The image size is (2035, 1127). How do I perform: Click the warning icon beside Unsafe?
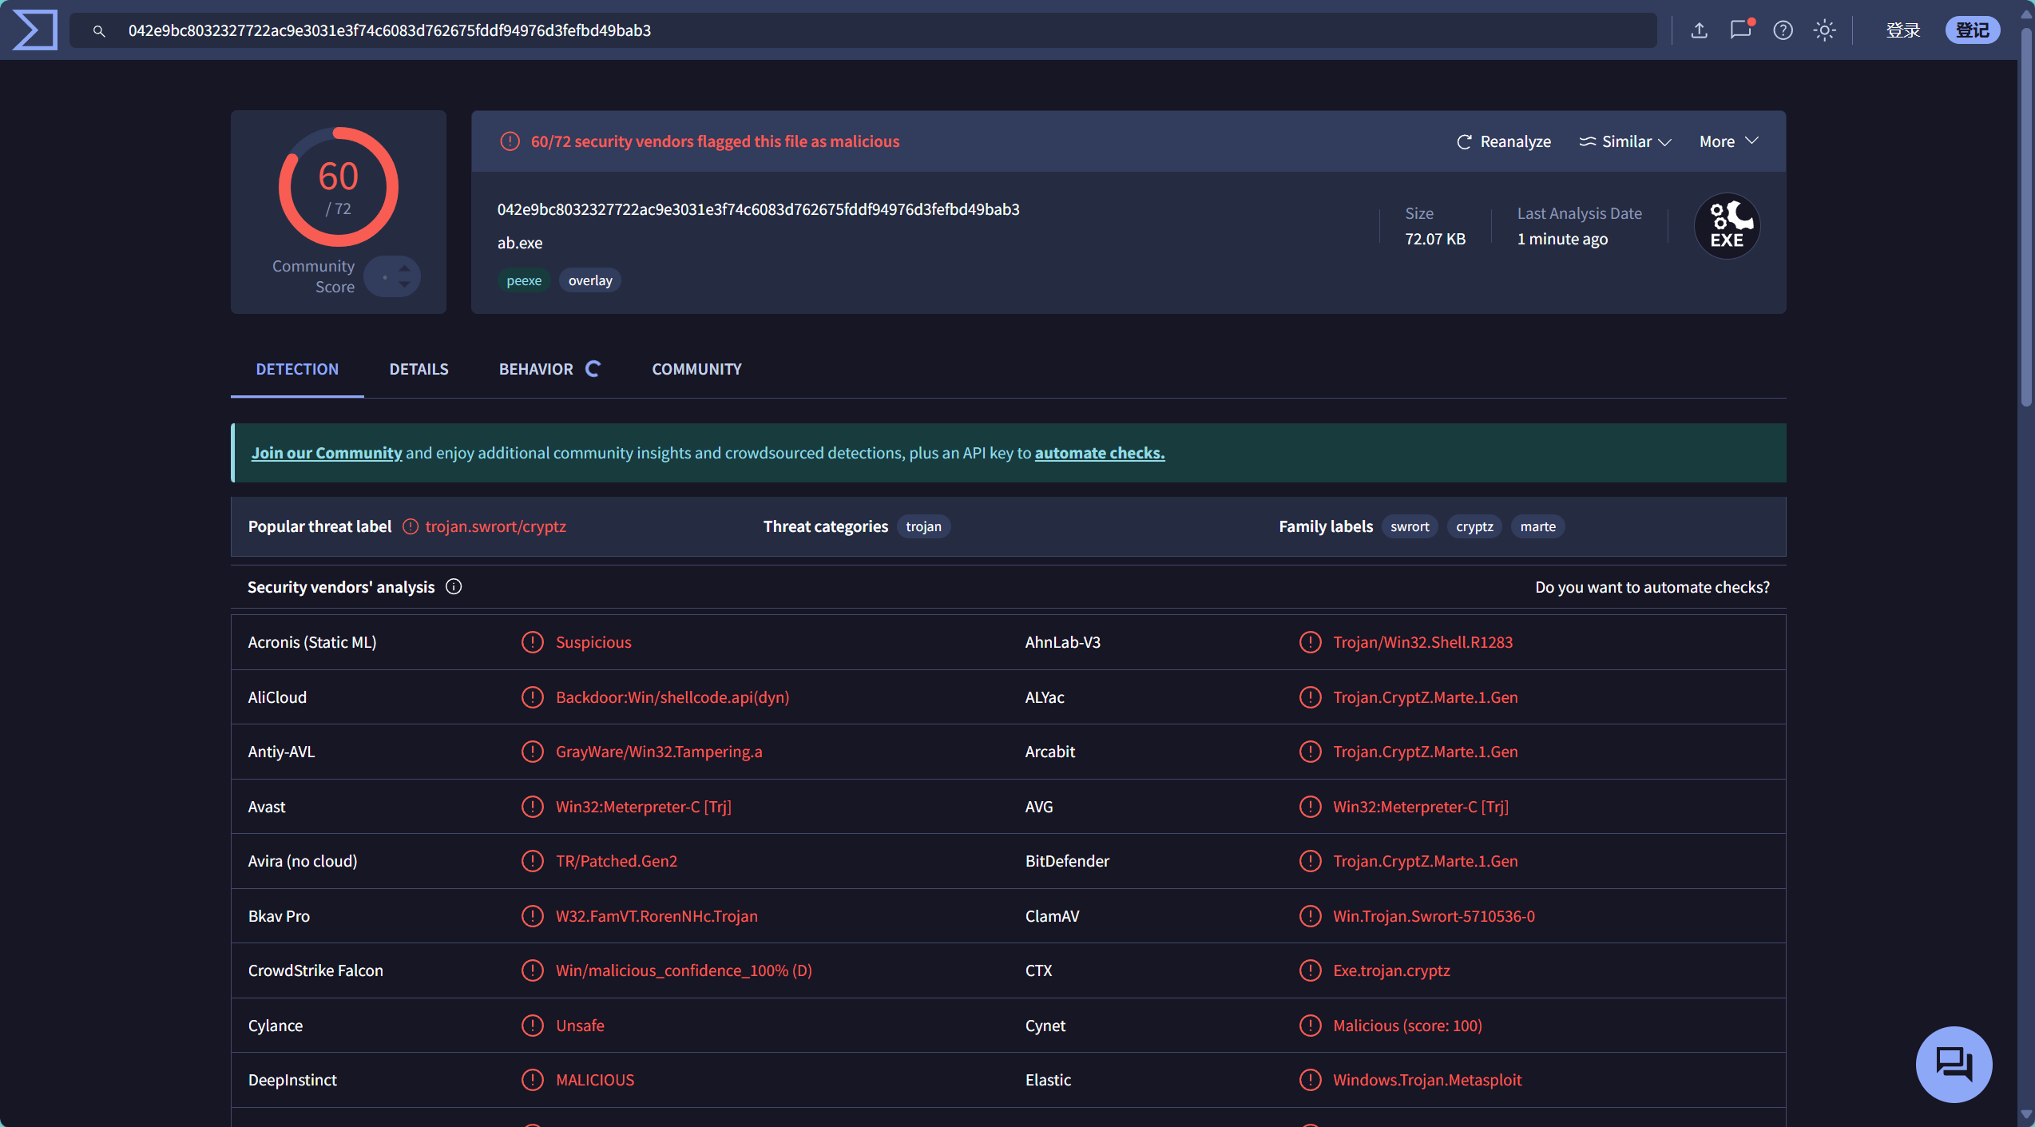pyautogui.click(x=533, y=1026)
